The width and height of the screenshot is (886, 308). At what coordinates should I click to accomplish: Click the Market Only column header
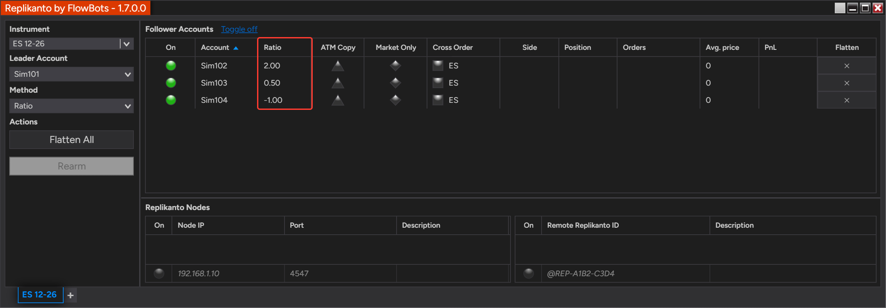(396, 47)
